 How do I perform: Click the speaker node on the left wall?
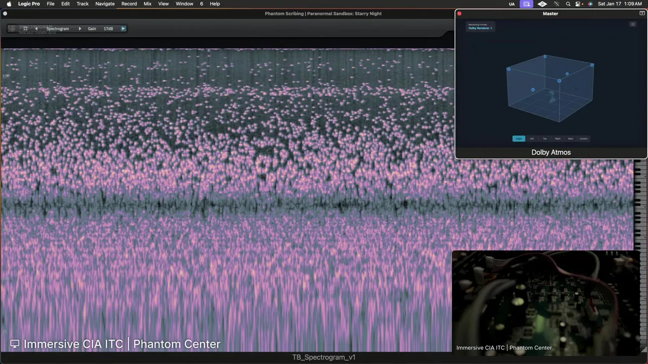tap(533, 90)
